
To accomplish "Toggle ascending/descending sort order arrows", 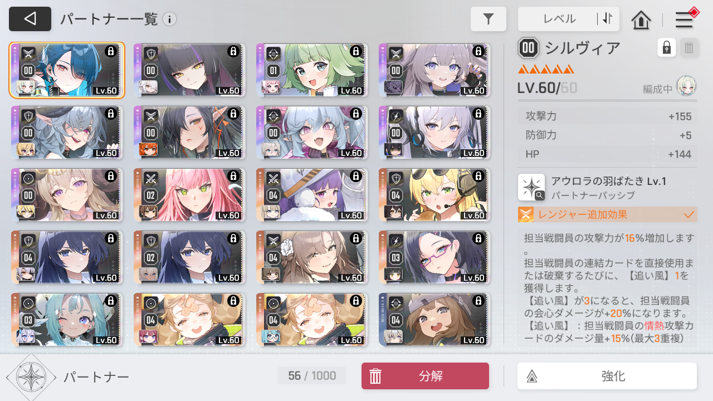I will click(x=608, y=19).
